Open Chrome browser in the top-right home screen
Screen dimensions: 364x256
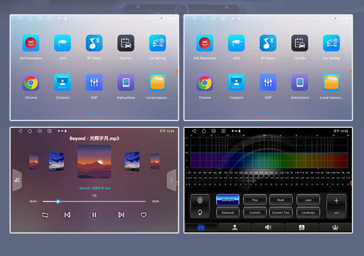(205, 83)
